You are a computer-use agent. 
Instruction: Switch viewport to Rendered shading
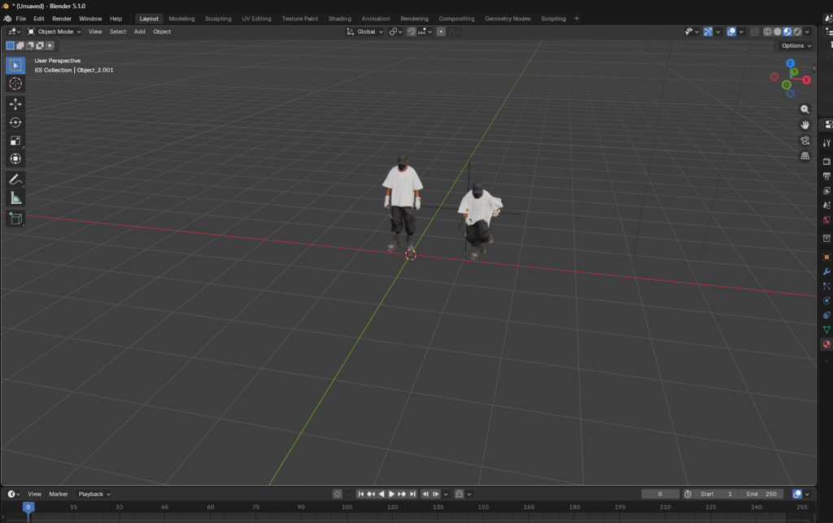(796, 32)
